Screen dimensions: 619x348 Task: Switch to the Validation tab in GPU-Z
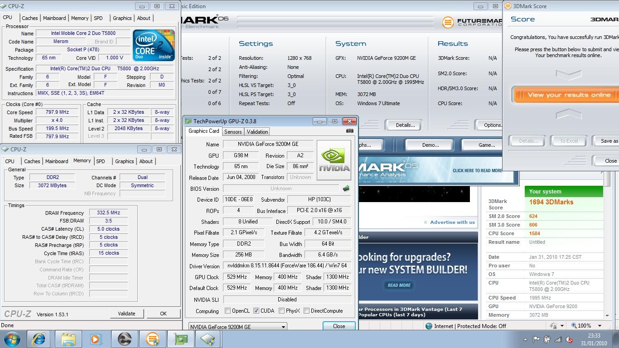click(x=257, y=132)
